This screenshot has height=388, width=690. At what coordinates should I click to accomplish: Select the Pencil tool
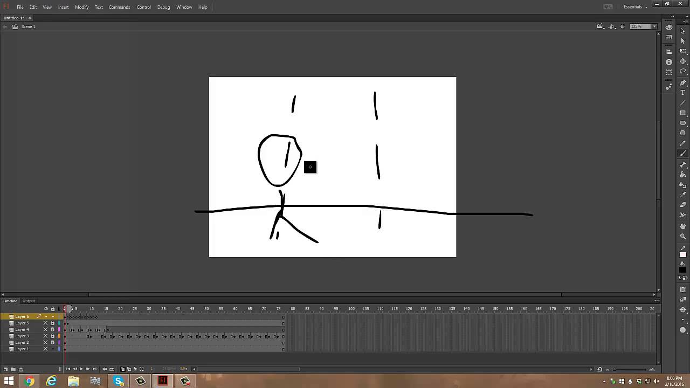point(682,143)
